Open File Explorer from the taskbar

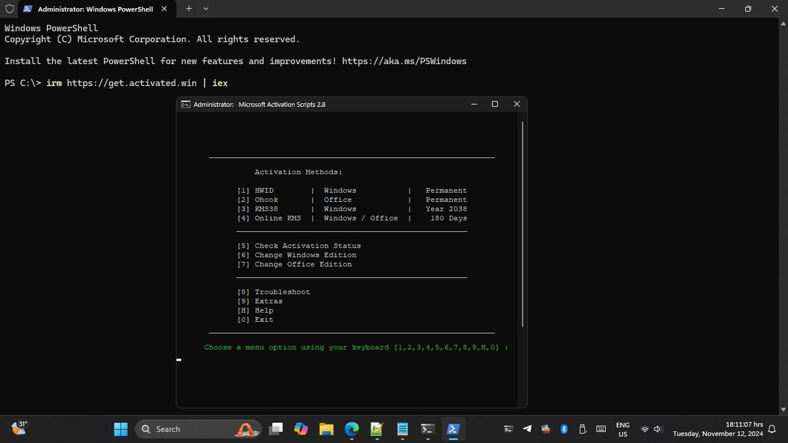pos(326,429)
